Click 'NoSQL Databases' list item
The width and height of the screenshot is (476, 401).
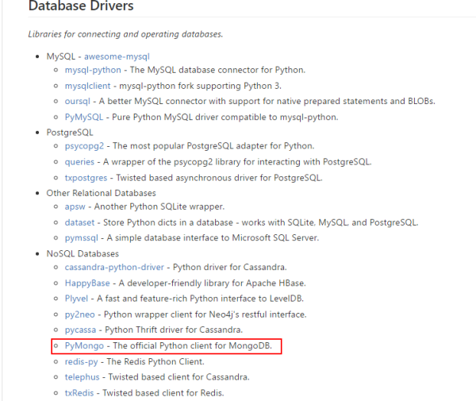tap(83, 254)
